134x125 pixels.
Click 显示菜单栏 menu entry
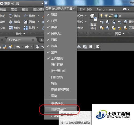coord(60,109)
